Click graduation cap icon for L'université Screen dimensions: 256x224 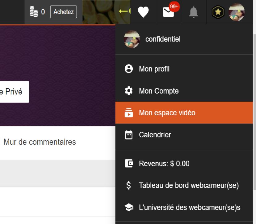point(128,208)
